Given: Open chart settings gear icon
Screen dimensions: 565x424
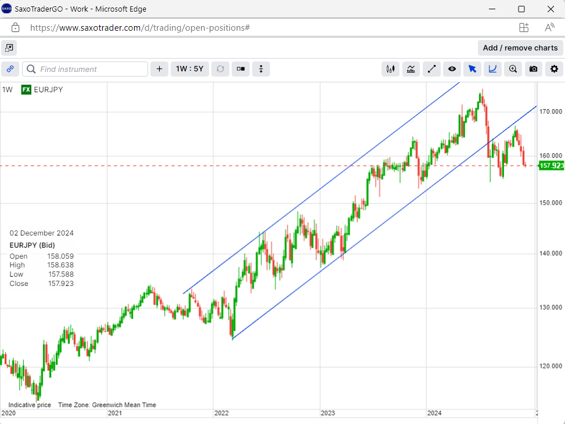Looking at the screenshot, I should coord(554,69).
